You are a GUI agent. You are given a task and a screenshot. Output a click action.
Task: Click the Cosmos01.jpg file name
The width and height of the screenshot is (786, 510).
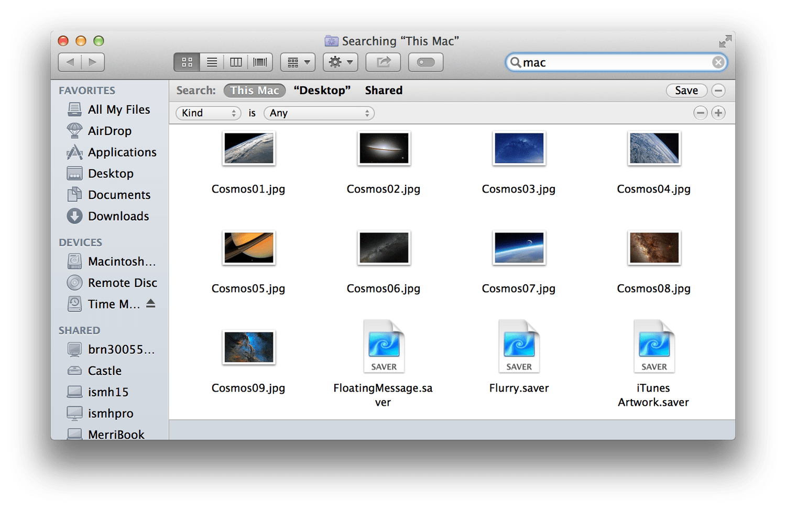point(248,189)
